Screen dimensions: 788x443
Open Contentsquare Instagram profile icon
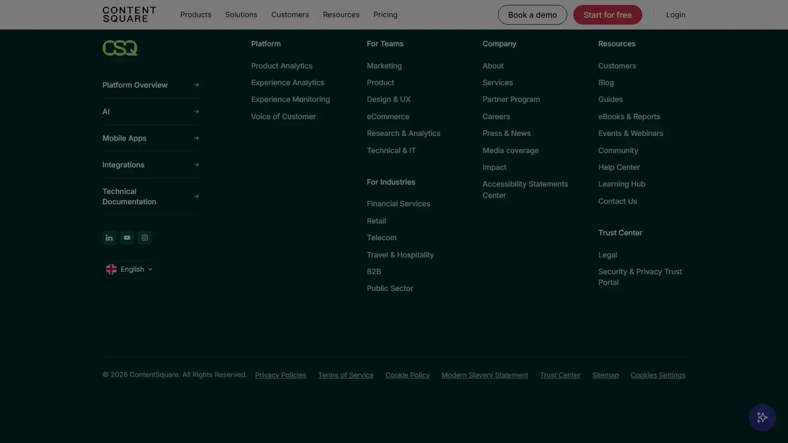pyautogui.click(x=145, y=238)
